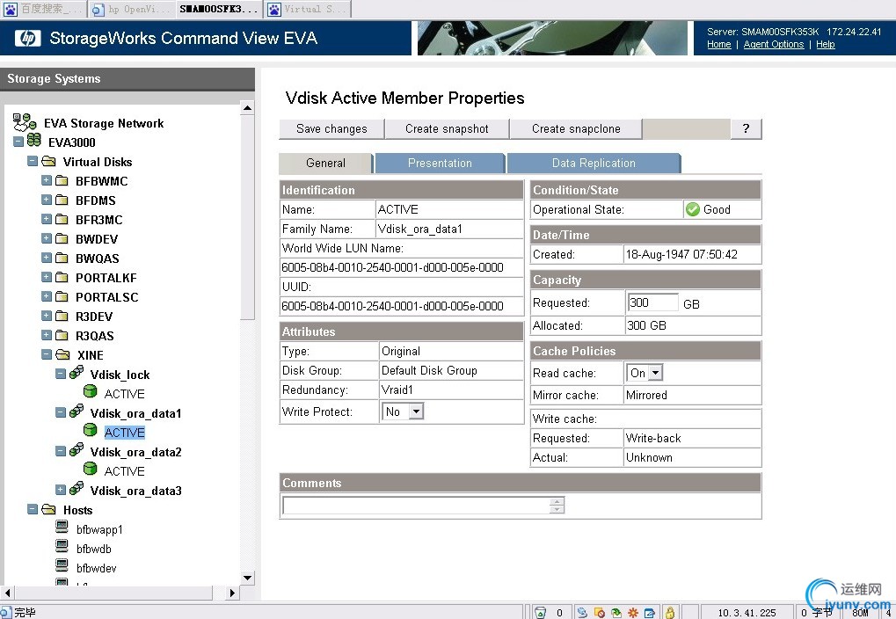Click the Virtual Disks folder icon
The image size is (896, 619).
tap(48, 161)
